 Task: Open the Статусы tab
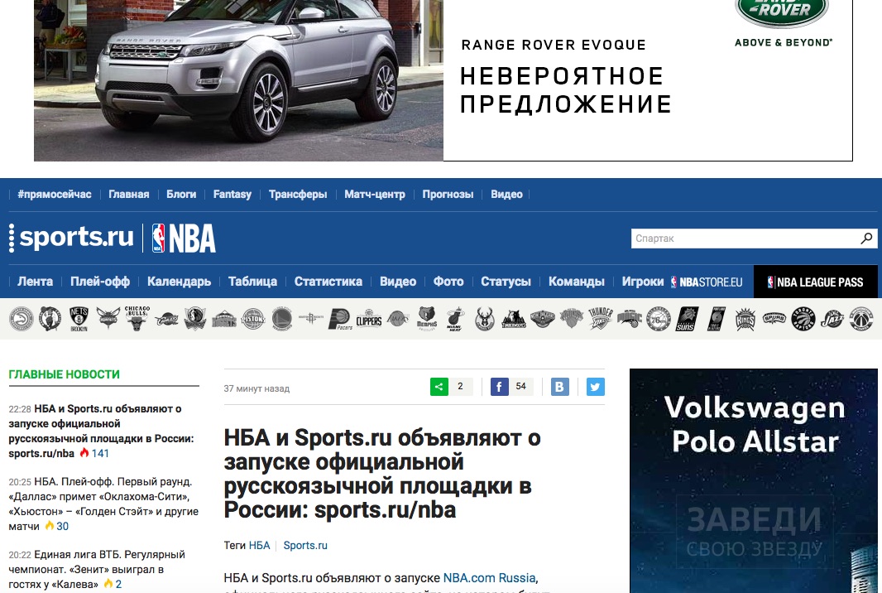click(x=506, y=282)
